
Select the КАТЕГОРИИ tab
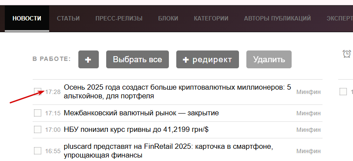211,18
